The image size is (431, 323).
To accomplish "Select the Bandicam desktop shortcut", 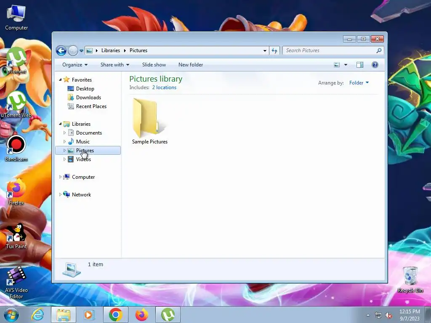I will [16, 148].
